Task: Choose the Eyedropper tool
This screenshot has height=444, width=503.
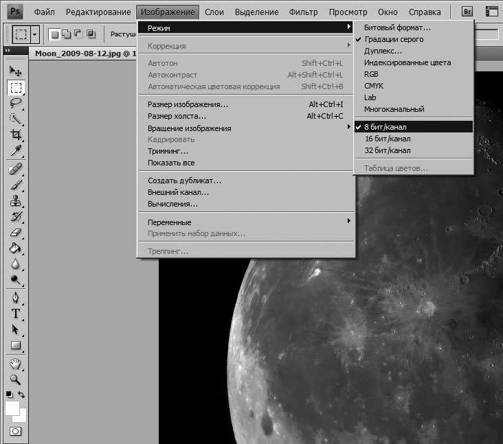Action: point(15,151)
